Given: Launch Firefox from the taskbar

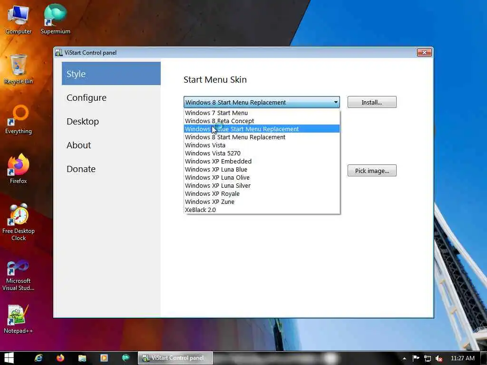Looking at the screenshot, I should 60,358.
